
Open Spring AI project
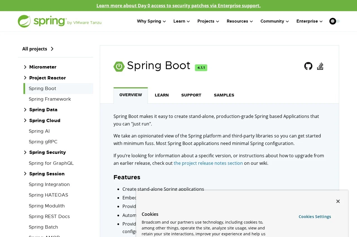[39, 131]
